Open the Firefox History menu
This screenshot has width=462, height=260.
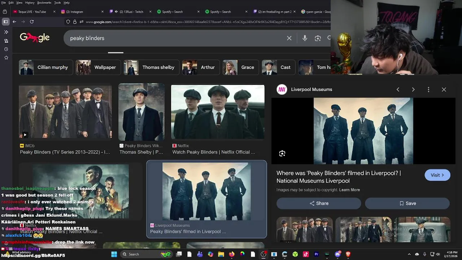pos(30,3)
